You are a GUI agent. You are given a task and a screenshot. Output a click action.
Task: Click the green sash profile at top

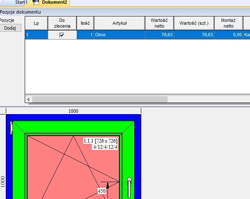tap(73, 127)
